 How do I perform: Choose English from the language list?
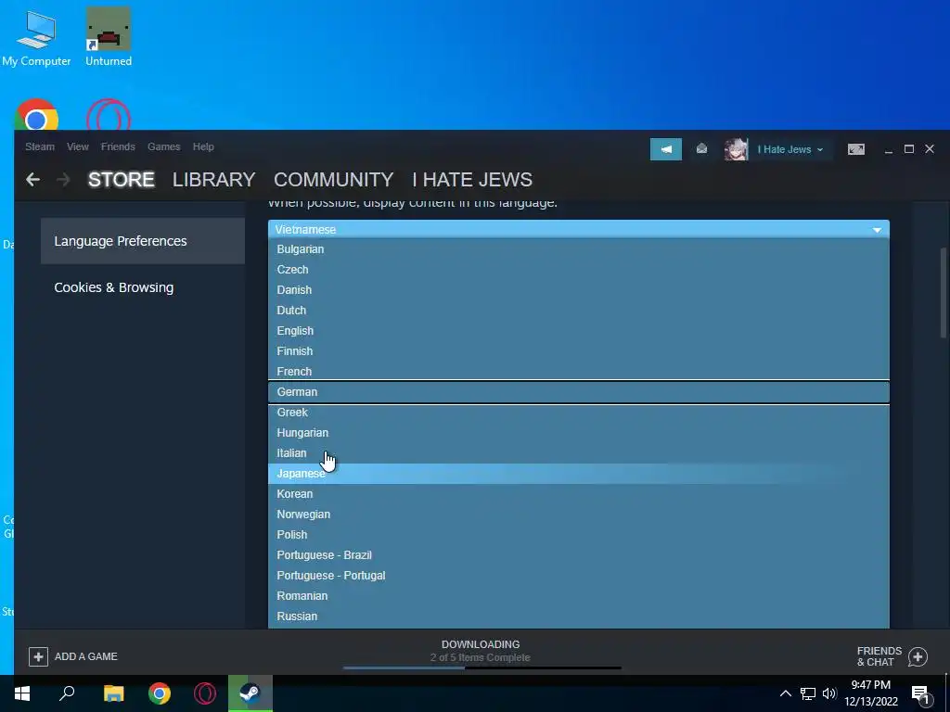point(579,331)
